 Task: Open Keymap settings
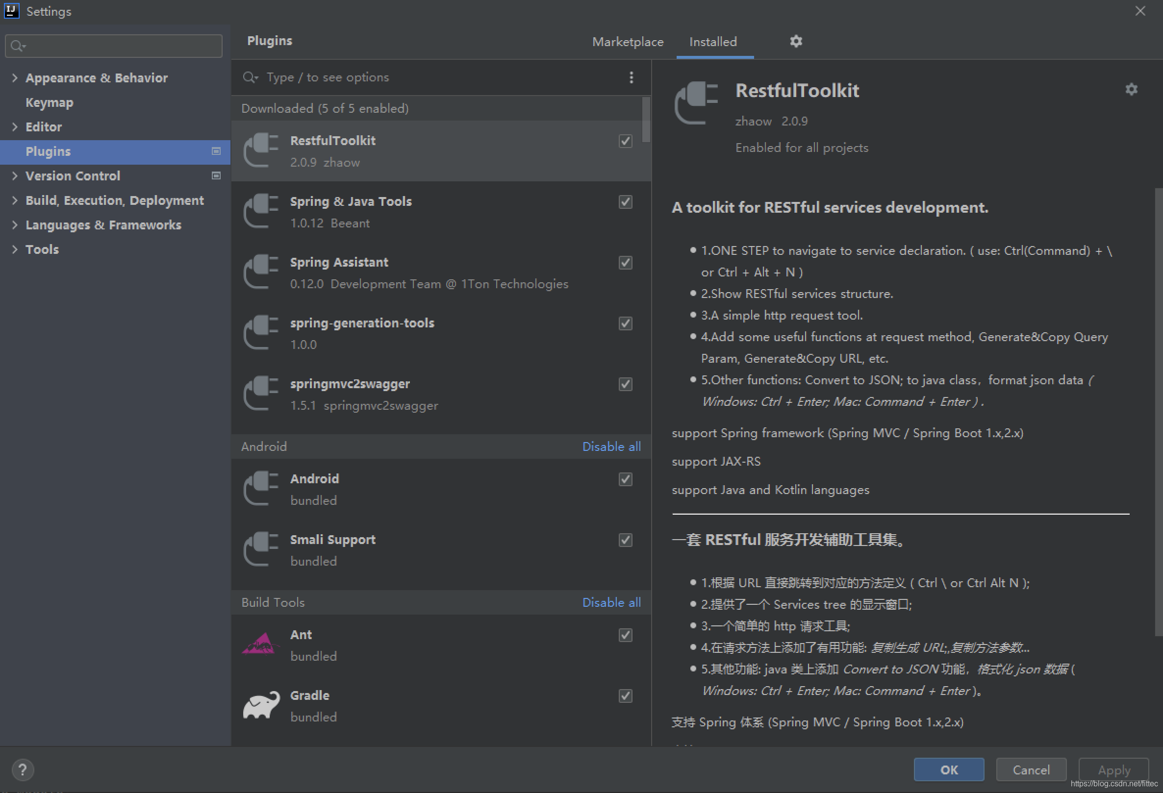pyautogui.click(x=50, y=102)
